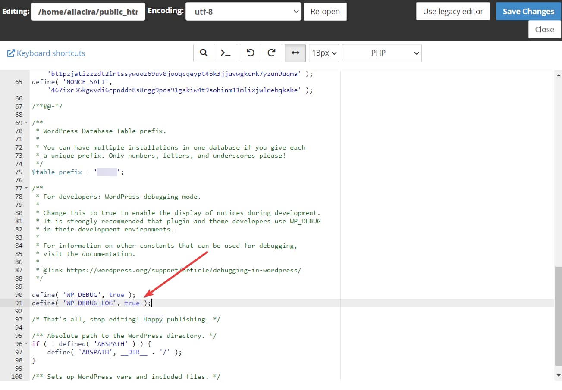
Task: Redo the last edit
Action: click(271, 53)
